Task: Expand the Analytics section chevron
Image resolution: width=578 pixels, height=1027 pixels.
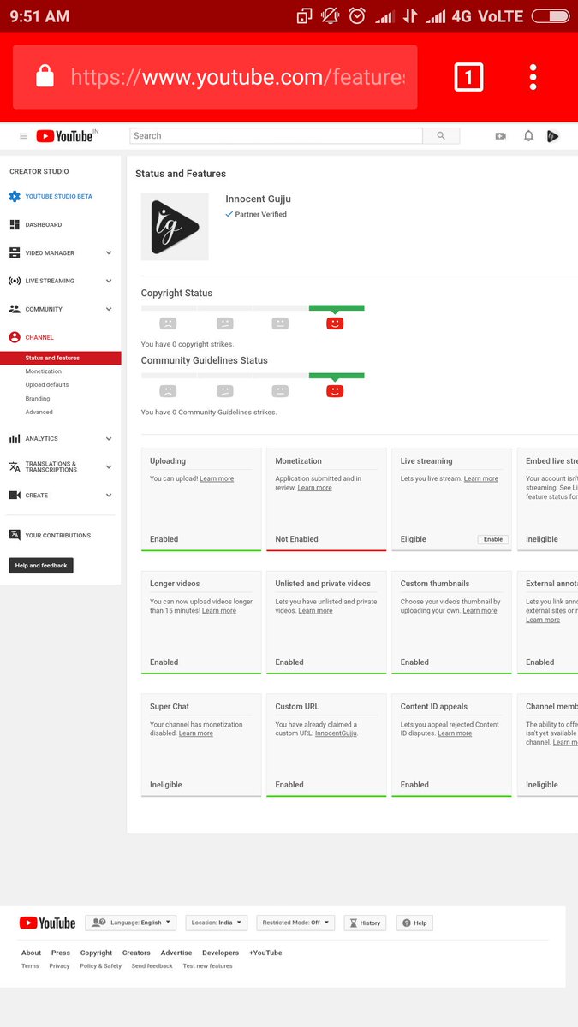Action: [x=109, y=438]
